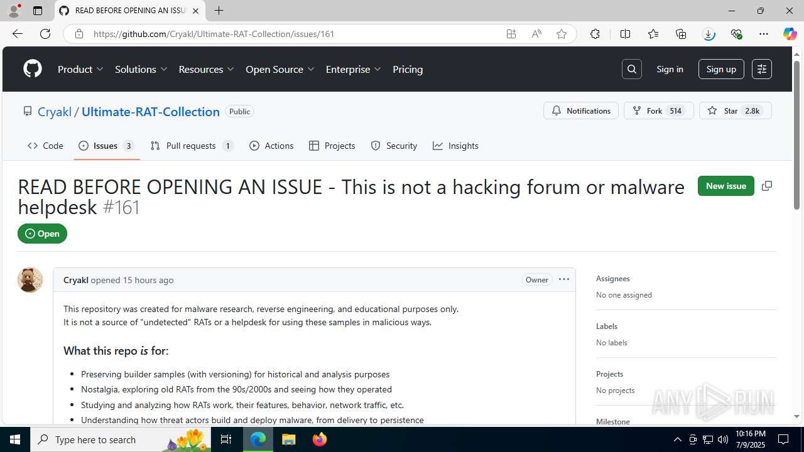Open GitHub search with the magnifier icon
This screenshot has width=804, height=452.
point(632,69)
